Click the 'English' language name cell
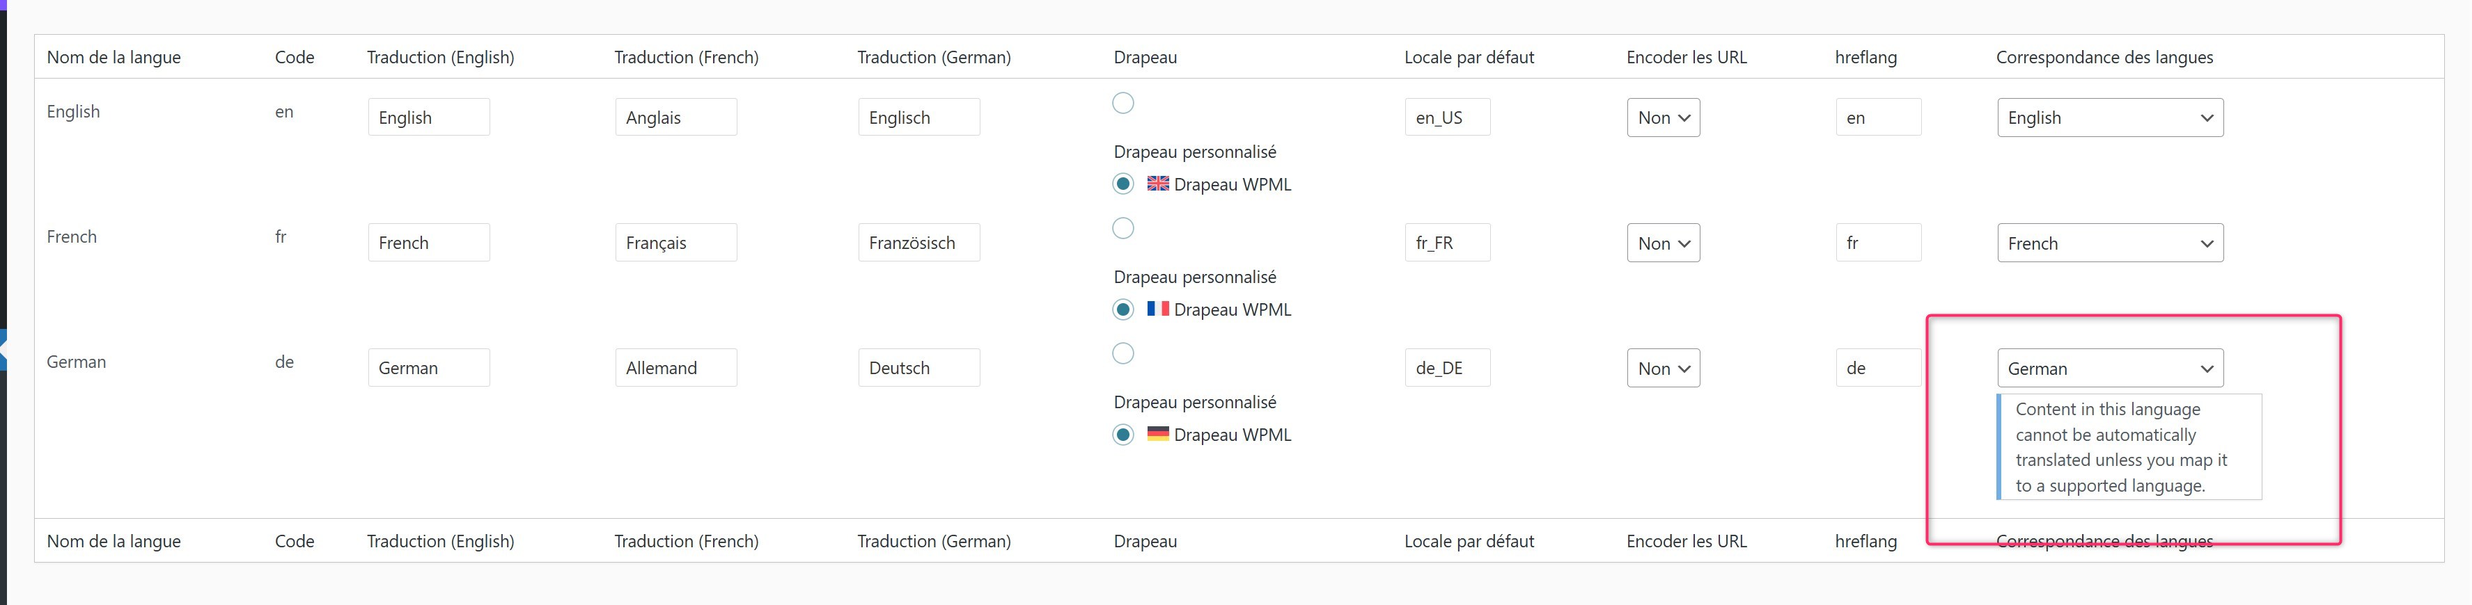 click(73, 111)
